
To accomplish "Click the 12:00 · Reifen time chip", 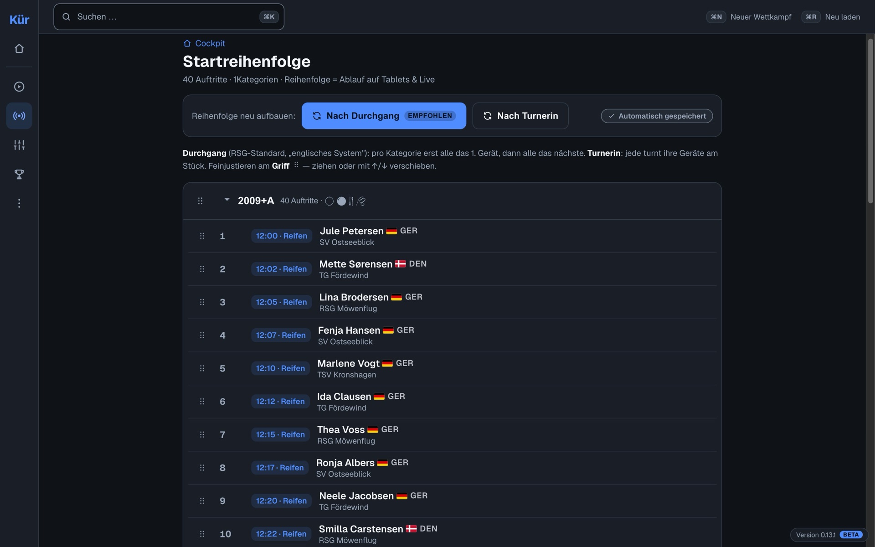I will pos(282,236).
